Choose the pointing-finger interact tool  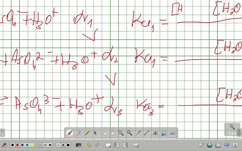tap(104, 133)
